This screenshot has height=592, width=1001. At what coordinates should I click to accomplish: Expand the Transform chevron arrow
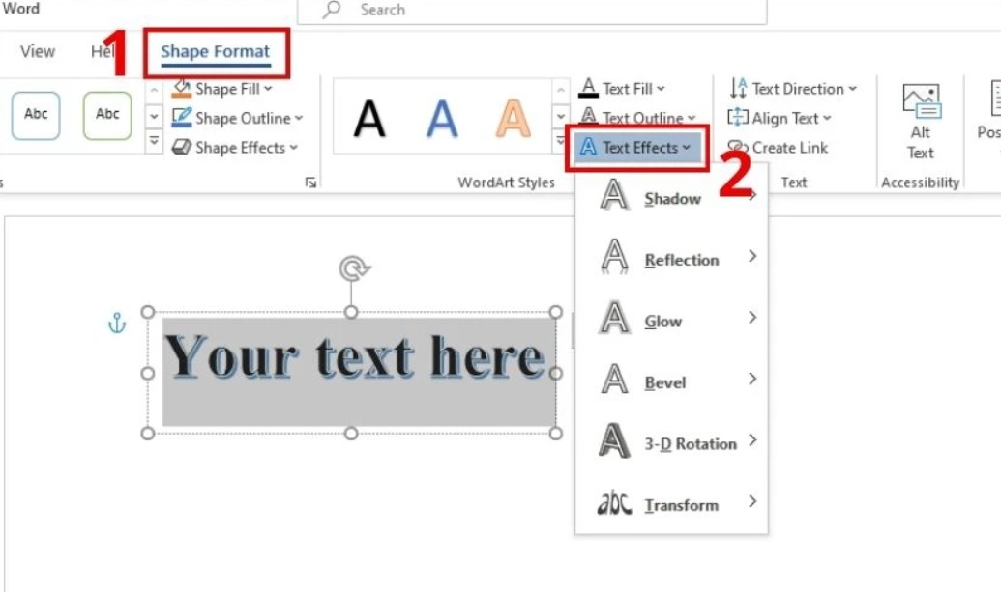click(x=752, y=501)
